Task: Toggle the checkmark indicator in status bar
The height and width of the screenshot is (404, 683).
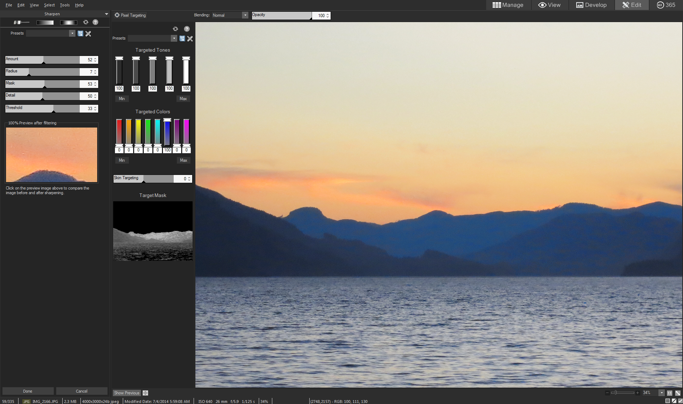Action: 680,401
